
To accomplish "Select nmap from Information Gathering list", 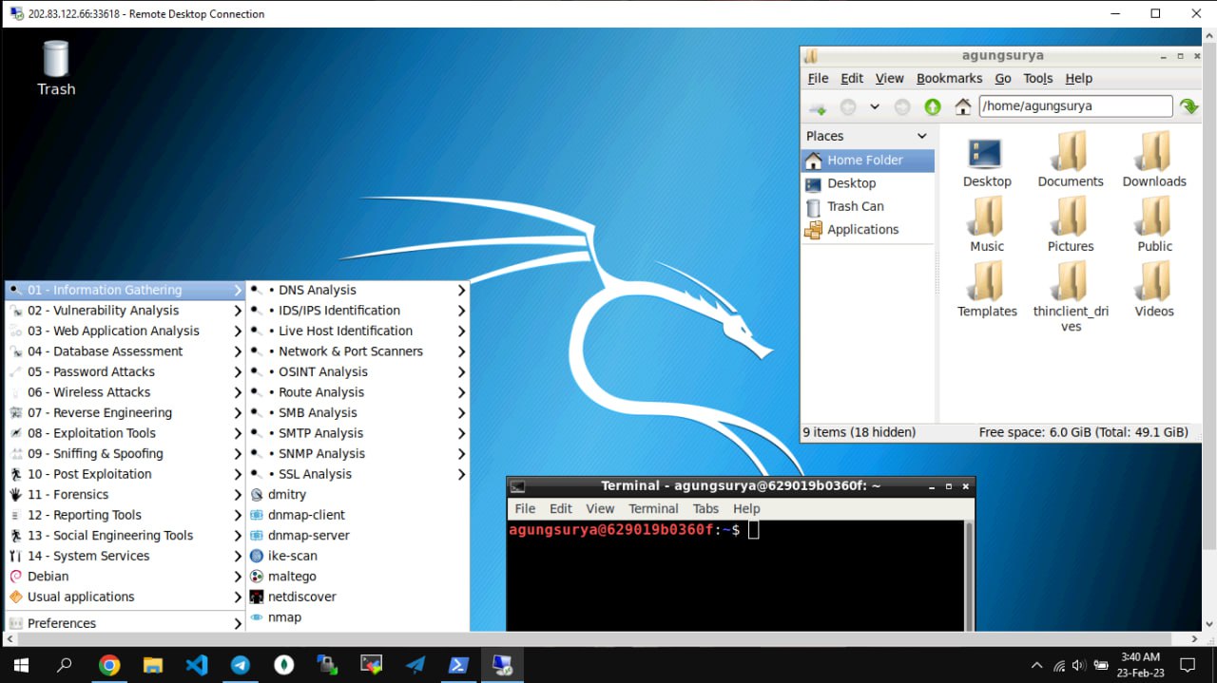I will [x=284, y=617].
